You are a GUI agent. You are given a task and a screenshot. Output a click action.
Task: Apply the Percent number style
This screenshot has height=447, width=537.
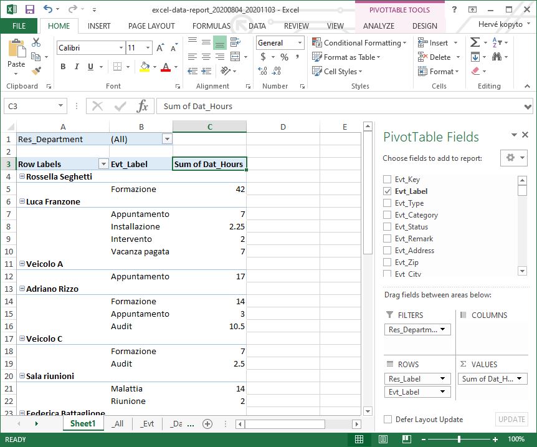(x=283, y=57)
